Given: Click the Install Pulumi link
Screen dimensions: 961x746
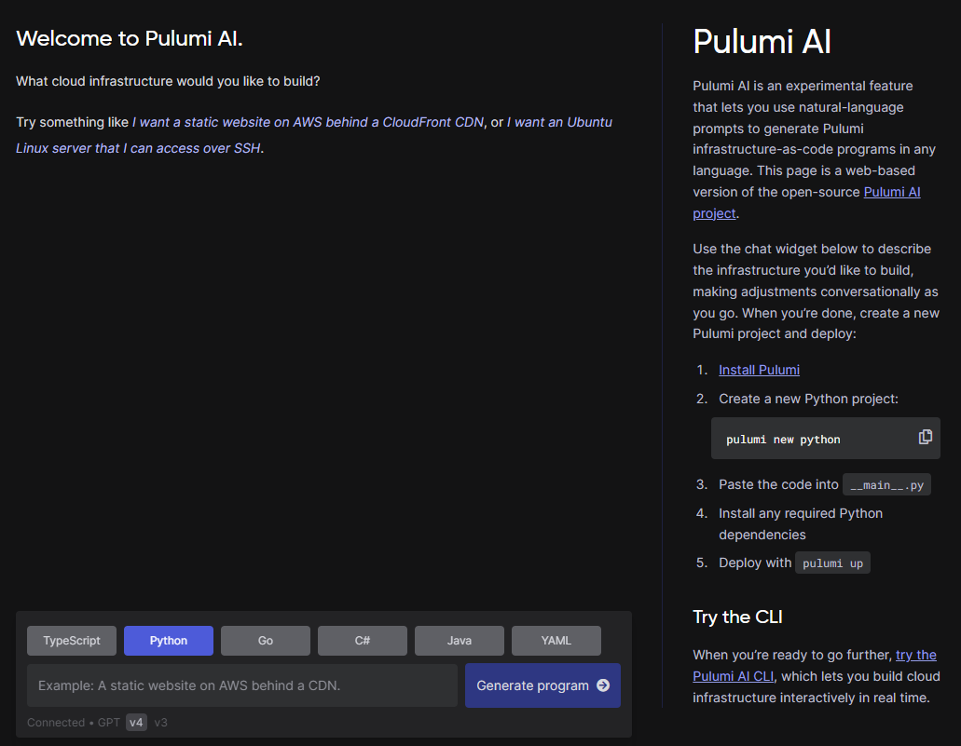Looking at the screenshot, I should [x=759, y=369].
